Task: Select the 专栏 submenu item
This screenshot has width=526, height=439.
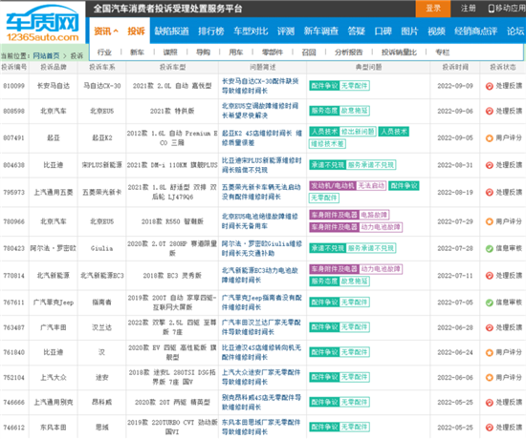Action: coord(443,52)
